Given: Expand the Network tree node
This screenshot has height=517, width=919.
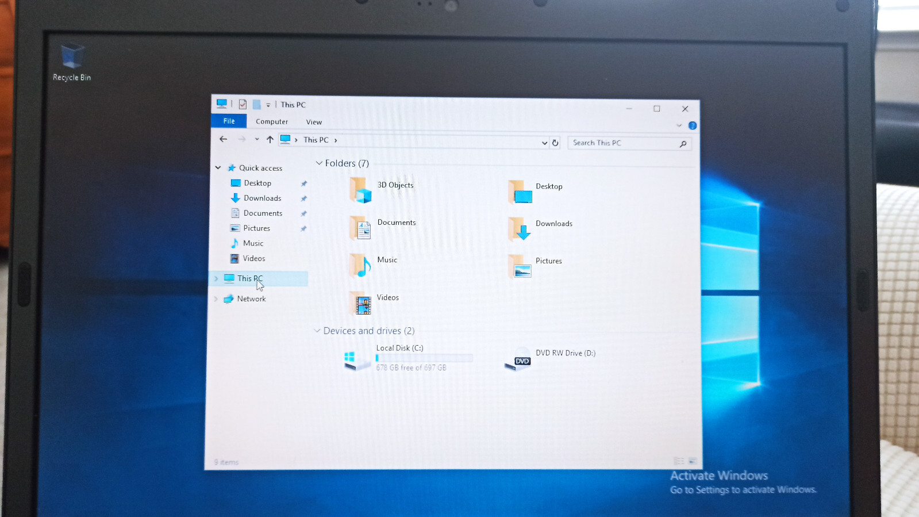Looking at the screenshot, I should coord(216,298).
